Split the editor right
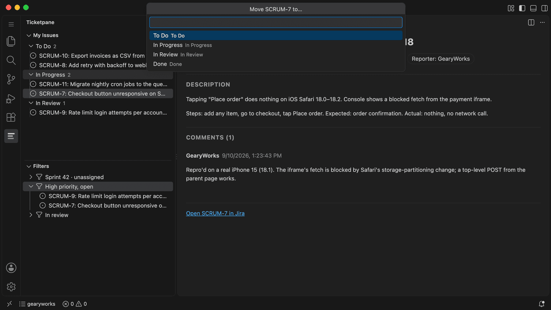Viewport: 551px width, 310px height. point(531,22)
